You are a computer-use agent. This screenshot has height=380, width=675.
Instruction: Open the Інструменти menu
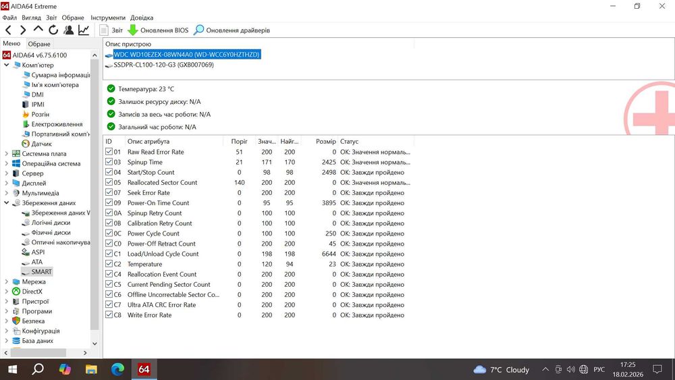[x=107, y=18]
